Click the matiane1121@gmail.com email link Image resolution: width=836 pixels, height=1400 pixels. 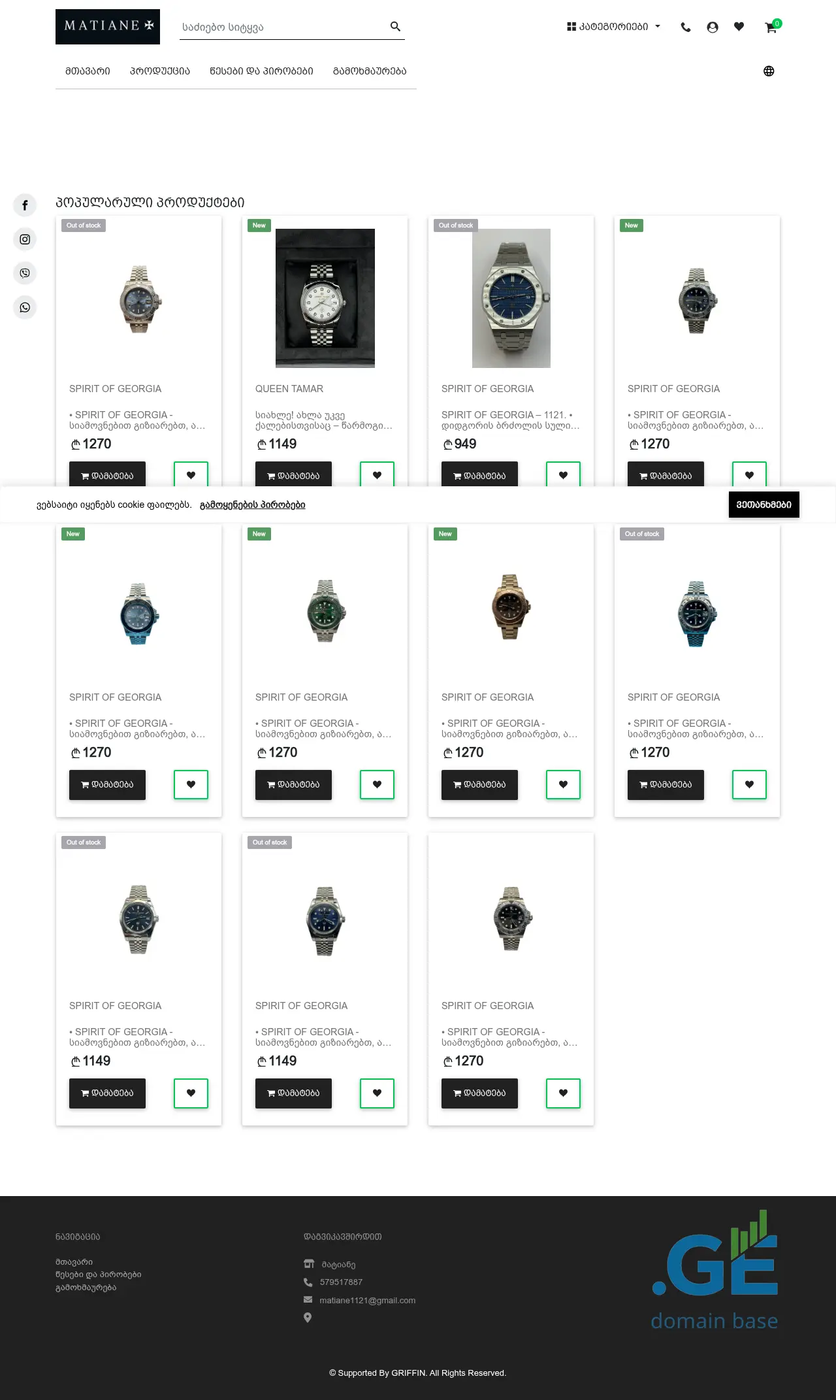pos(367,1300)
